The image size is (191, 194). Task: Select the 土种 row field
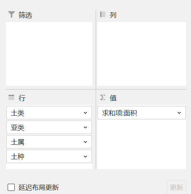tap(49, 156)
